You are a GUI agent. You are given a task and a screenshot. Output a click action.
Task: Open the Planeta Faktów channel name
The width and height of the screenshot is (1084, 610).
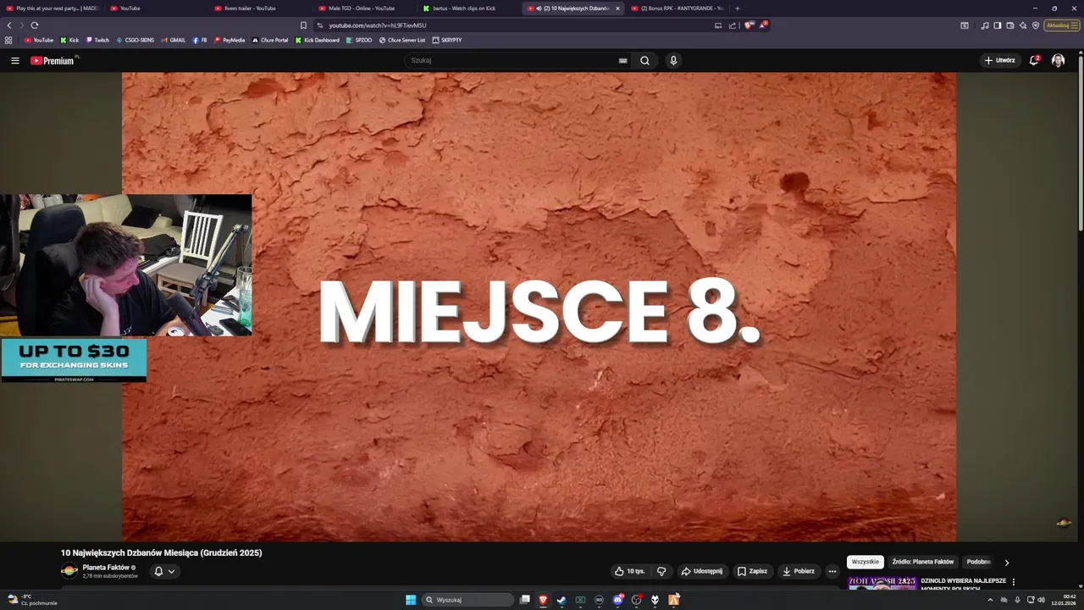[106, 568]
